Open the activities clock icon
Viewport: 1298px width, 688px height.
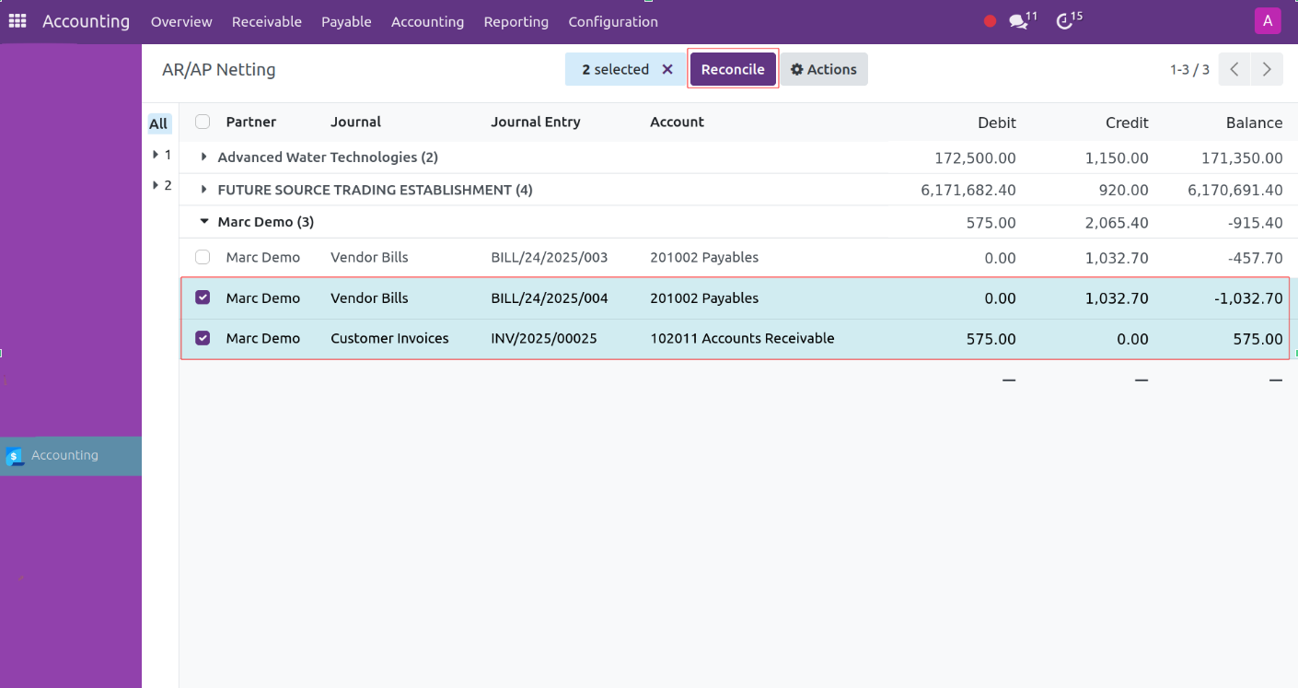(x=1065, y=21)
